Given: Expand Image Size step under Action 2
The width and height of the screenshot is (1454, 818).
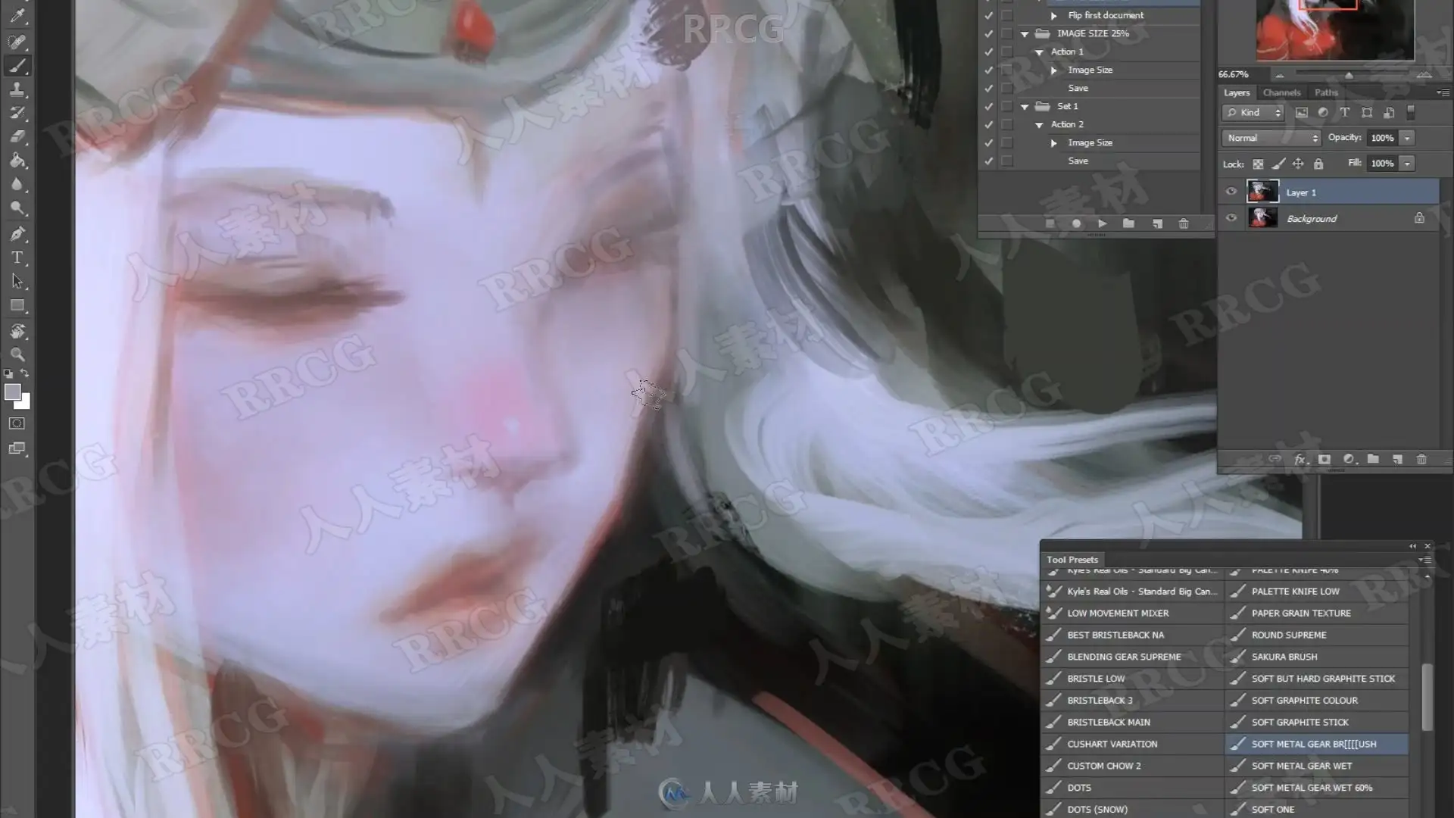Looking at the screenshot, I should pos(1053,142).
